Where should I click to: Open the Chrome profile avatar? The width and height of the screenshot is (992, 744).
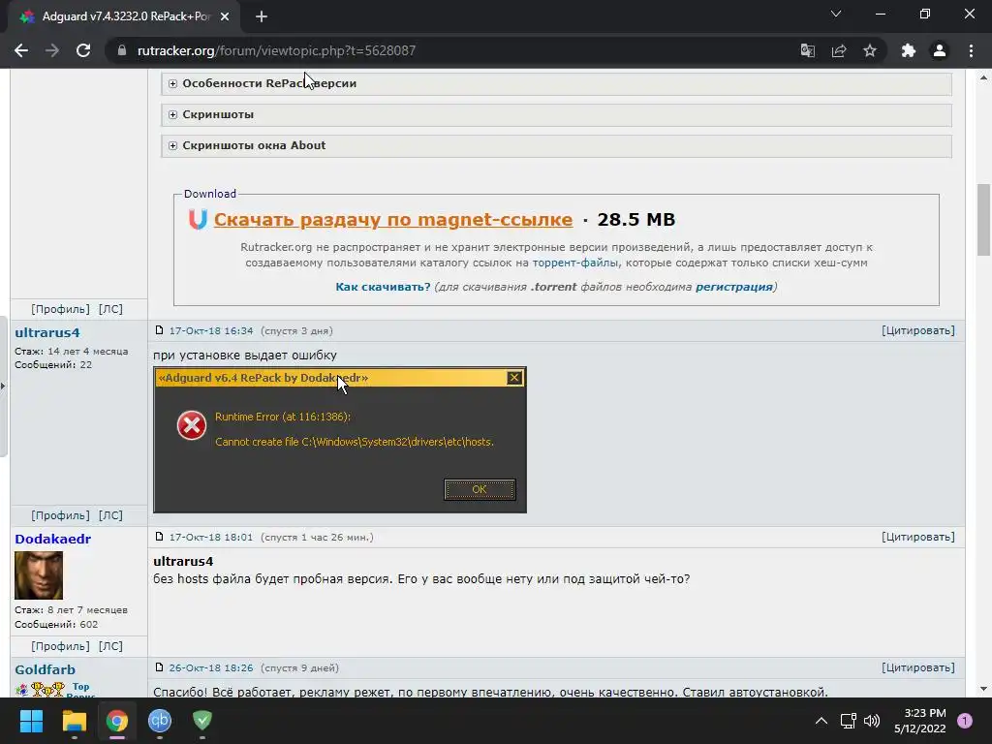[x=940, y=50]
